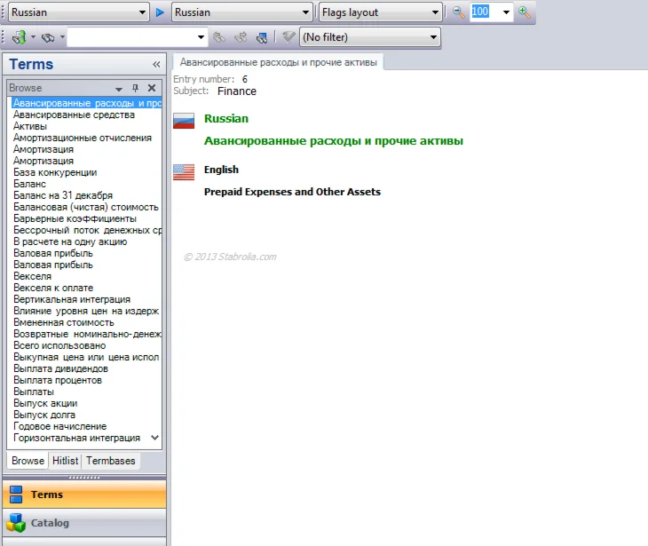The width and height of the screenshot is (648, 546).
Task: Click the list scroll down arrow
Action: pyautogui.click(x=155, y=438)
